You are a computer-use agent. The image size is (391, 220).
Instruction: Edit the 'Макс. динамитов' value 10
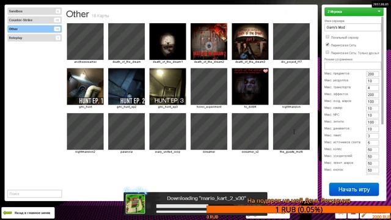pos(373,129)
